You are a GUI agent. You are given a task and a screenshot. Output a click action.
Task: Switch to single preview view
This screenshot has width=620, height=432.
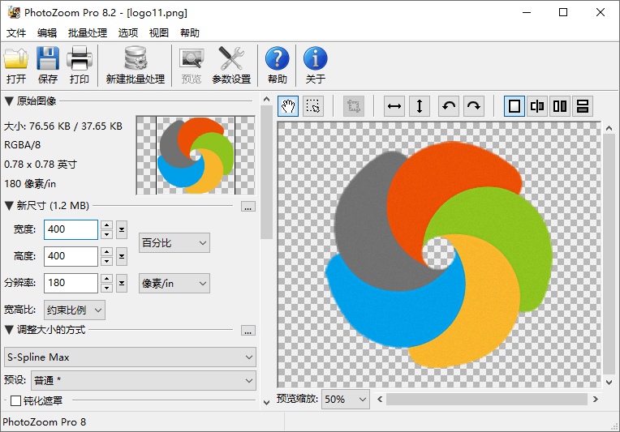pyautogui.click(x=515, y=106)
